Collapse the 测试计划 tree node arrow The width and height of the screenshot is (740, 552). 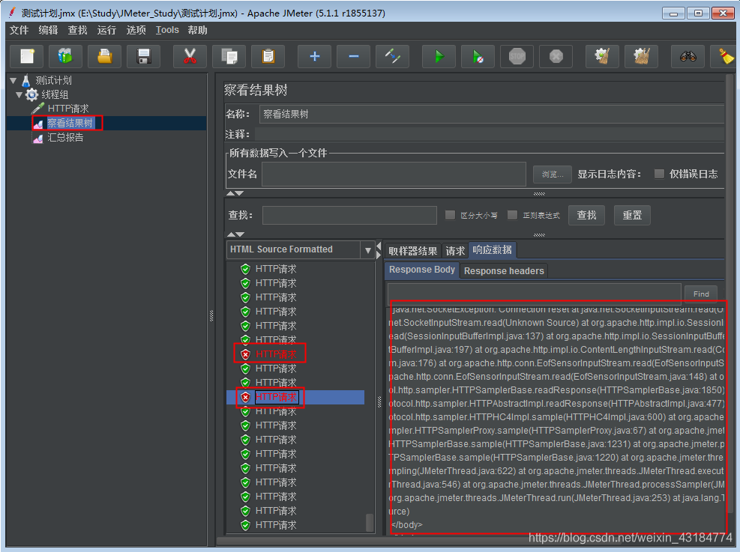pos(13,81)
